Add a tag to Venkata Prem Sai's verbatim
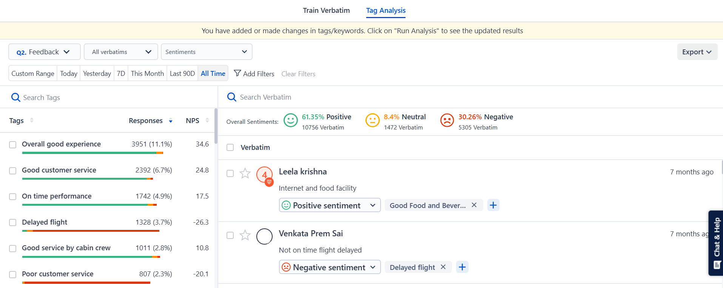723x288 pixels. click(x=462, y=267)
